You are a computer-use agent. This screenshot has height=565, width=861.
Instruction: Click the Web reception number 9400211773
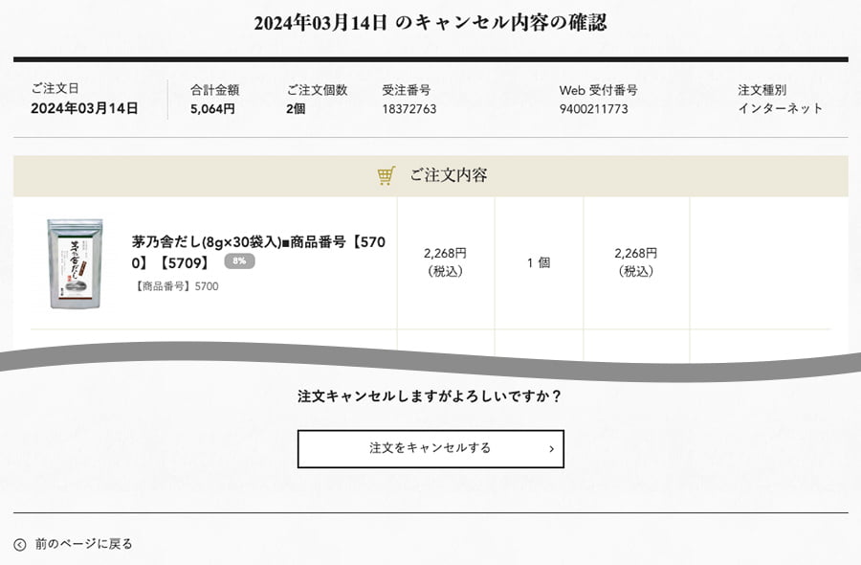tap(594, 109)
